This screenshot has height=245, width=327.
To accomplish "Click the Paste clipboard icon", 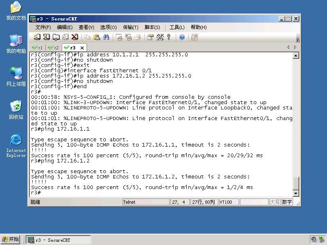I will (x=96, y=37).
